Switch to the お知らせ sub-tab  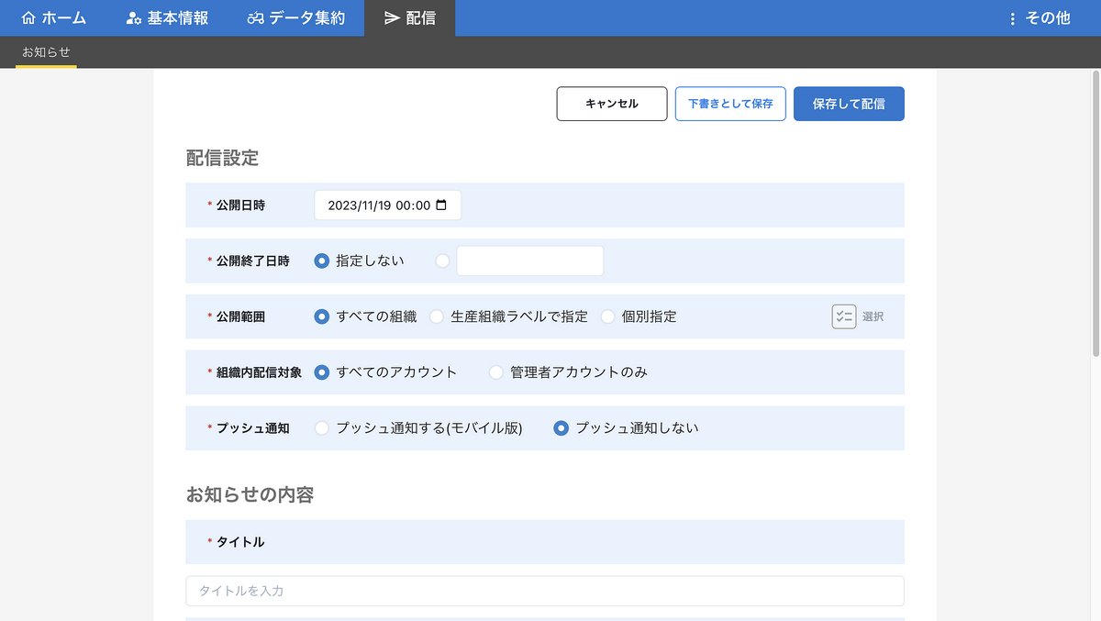46,52
